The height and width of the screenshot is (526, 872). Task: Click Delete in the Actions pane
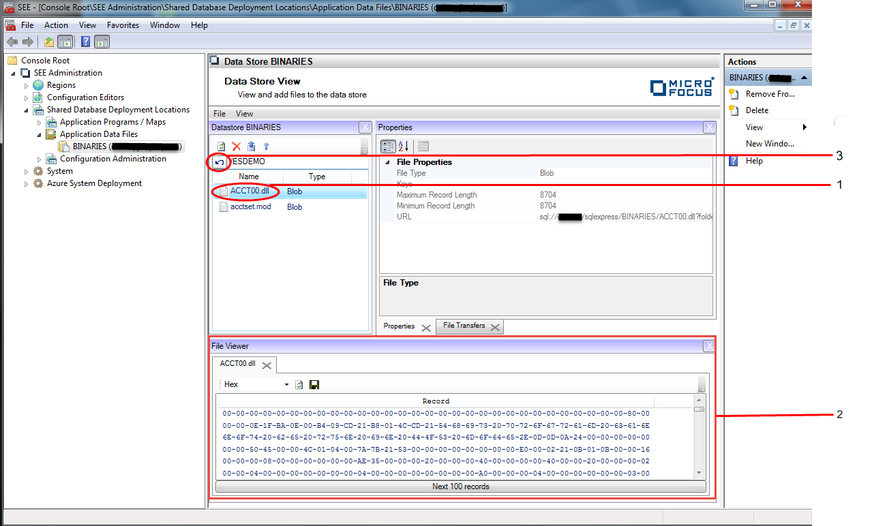pos(757,110)
